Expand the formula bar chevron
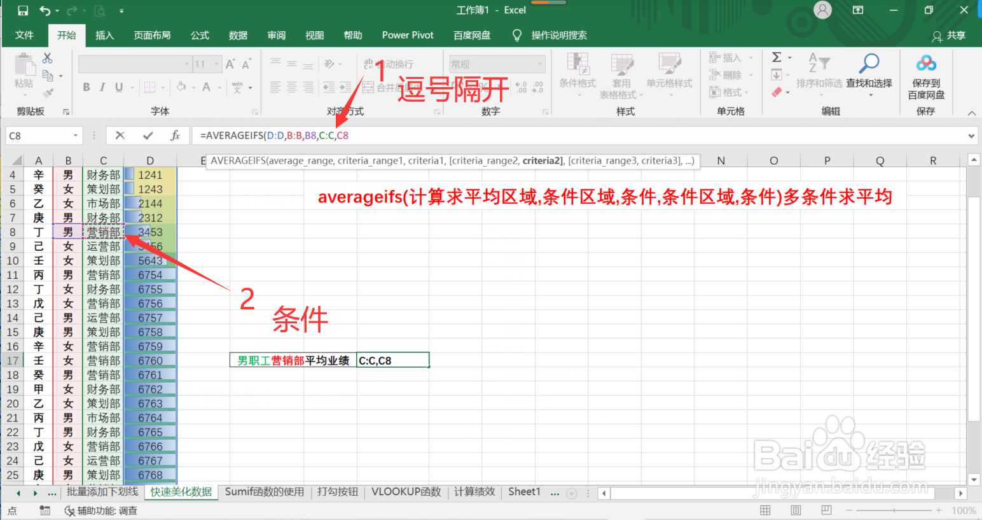This screenshot has height=520, width=982. 971,136
